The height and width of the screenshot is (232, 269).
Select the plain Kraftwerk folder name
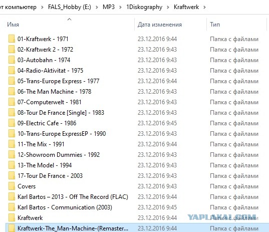pos(30,218)
